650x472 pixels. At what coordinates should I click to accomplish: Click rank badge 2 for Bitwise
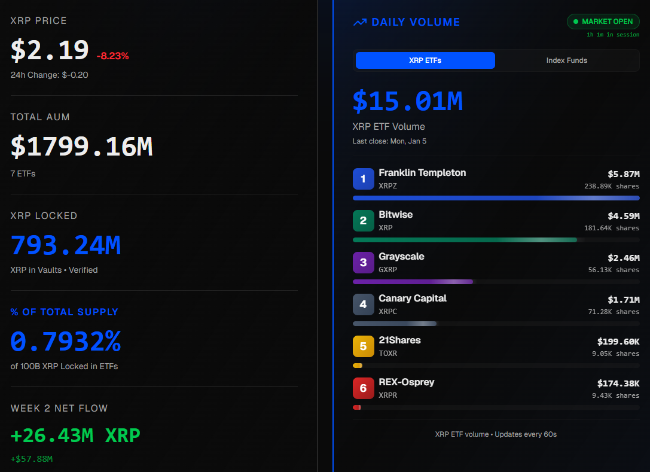click(363, 221)
